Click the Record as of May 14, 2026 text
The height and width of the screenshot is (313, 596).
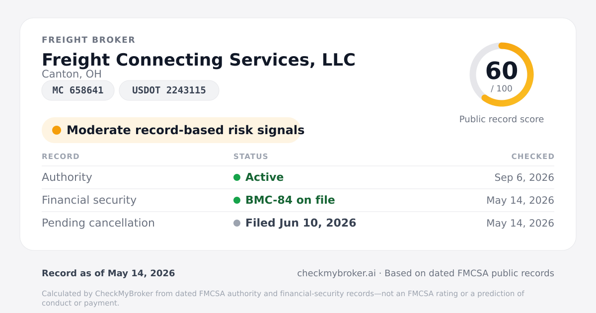click(108, 273)
